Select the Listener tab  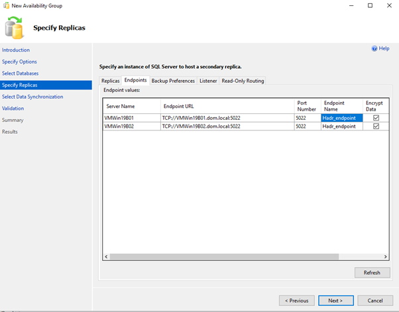click(x=208, y=81)
